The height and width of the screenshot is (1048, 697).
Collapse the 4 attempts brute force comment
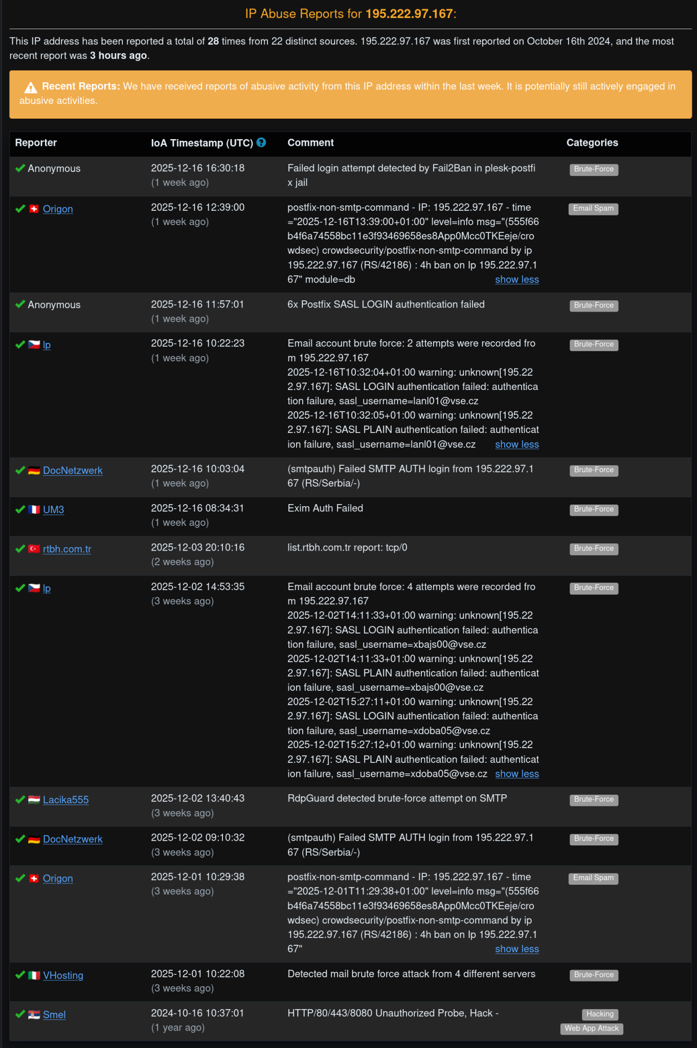(517, 774)
